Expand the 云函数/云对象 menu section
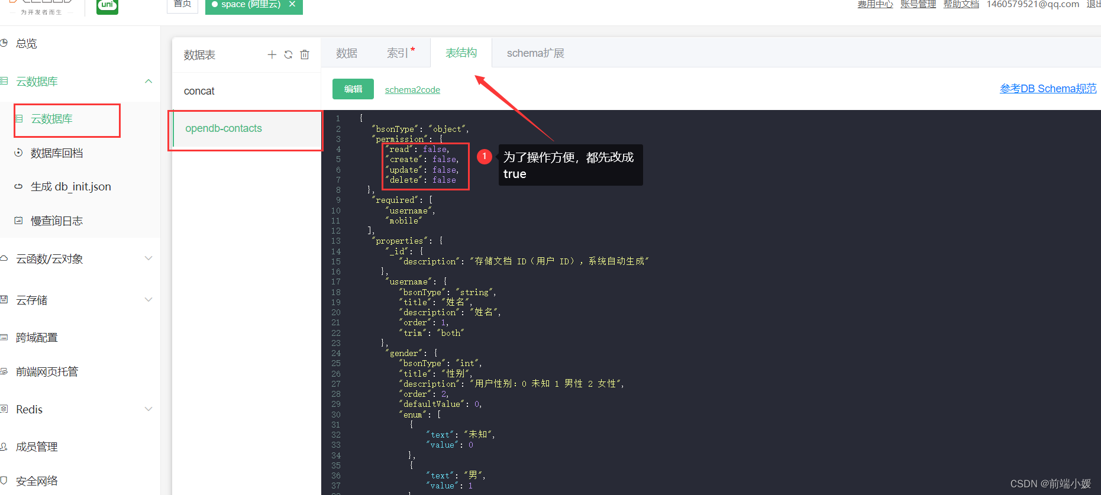 click(x=148, y=258)
